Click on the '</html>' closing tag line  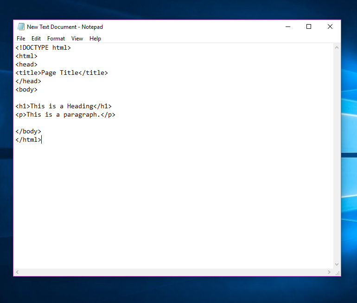coord(28,139)
